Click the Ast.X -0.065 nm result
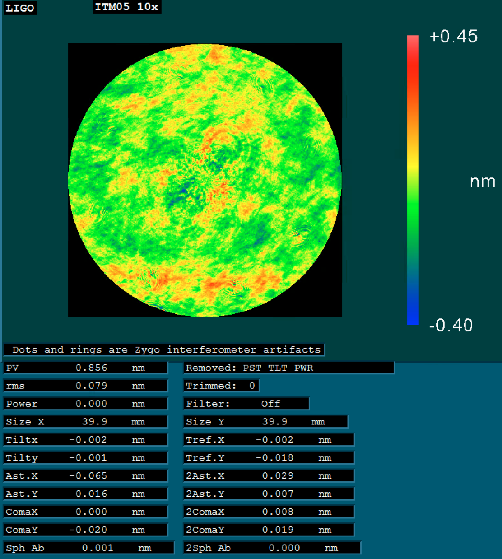Image resolution: width=502 pixels, height=559 pixels. (x=85, y=476)
